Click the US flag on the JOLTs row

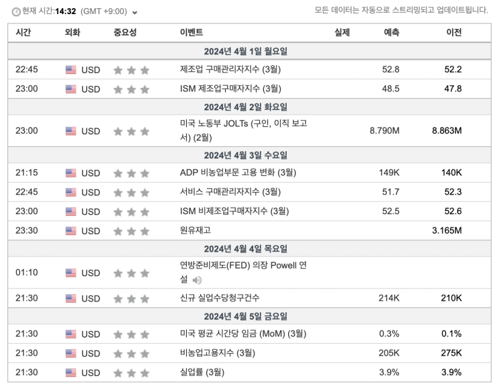click(x=71, y=131)
